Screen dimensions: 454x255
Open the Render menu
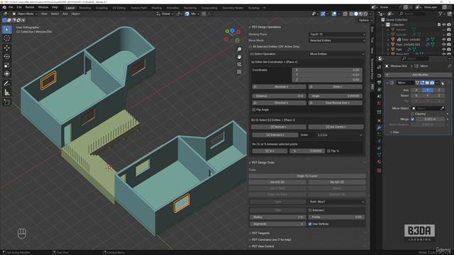coord(30,7)
